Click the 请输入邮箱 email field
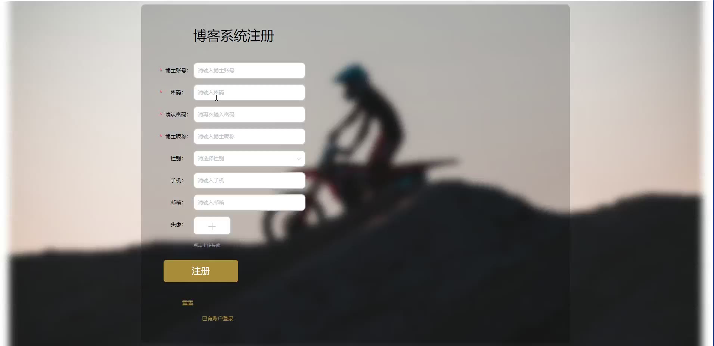714x346 pixels. tap(249, 202)
